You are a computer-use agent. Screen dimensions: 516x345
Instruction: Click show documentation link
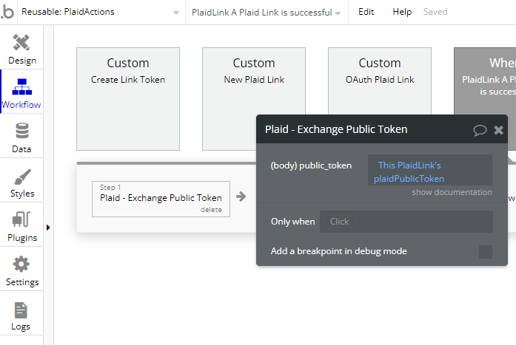(452, 192)
